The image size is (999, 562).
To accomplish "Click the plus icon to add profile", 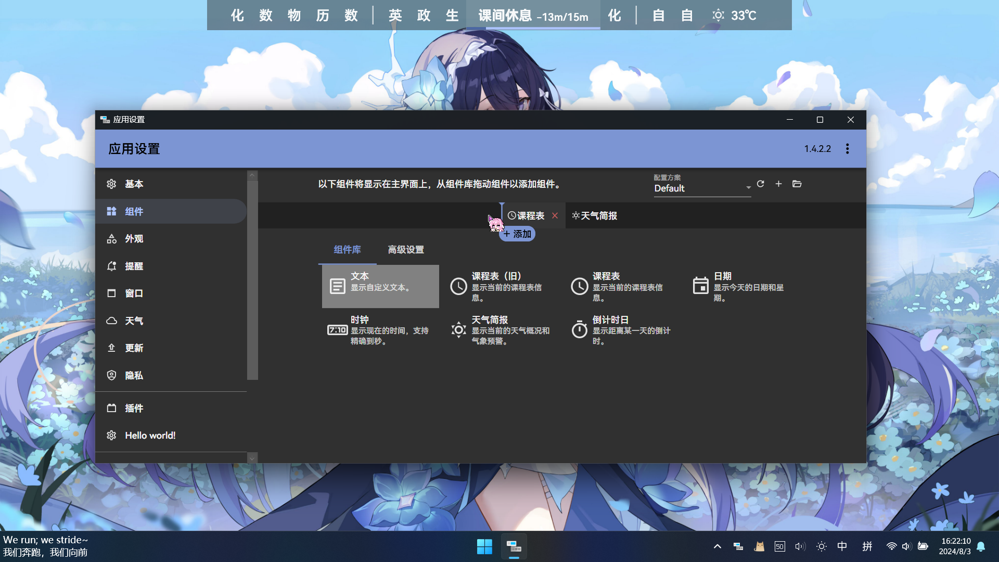I will pos(778,184).
